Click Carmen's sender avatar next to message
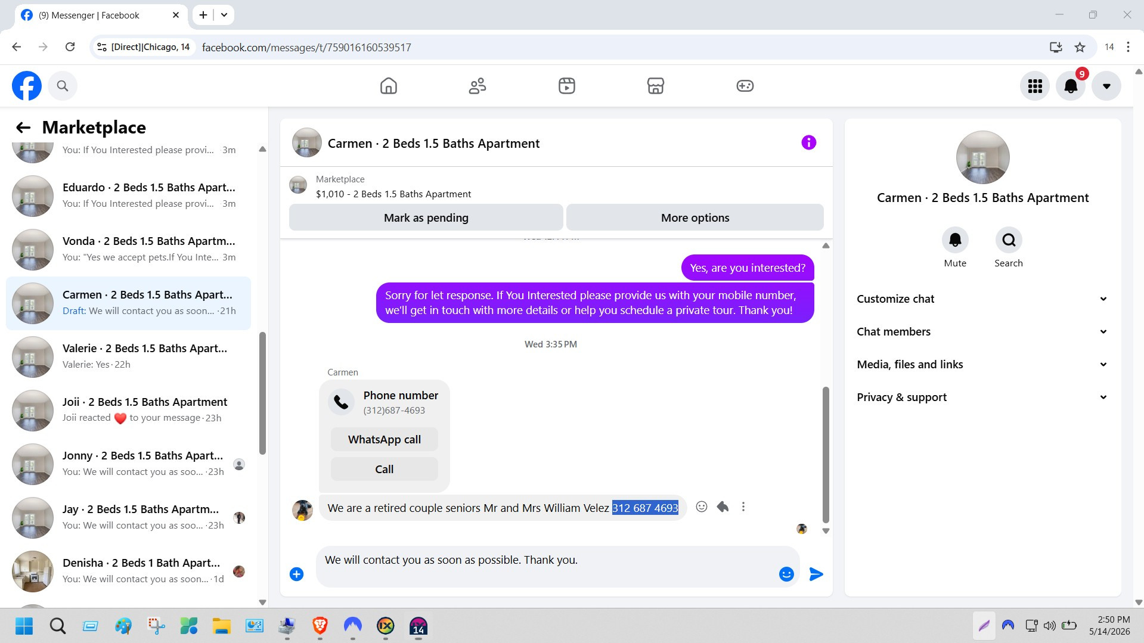This screenshot has height=643, width=1144. (x=302, y=510)
